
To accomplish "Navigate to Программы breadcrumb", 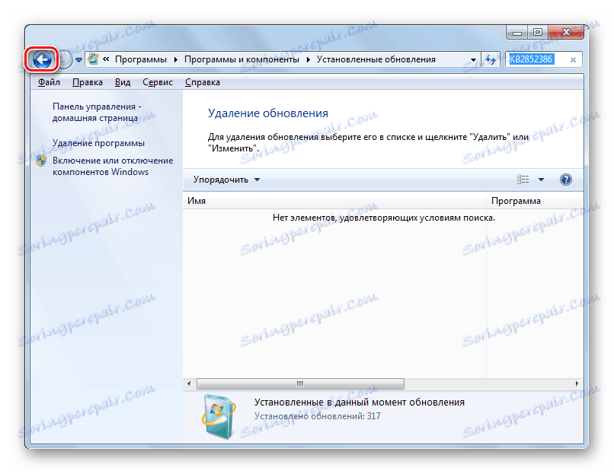I will coord(141,59).
